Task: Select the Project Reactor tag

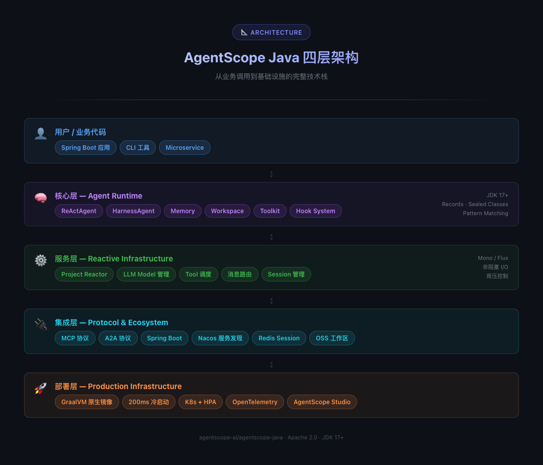Action: pos(84,274)
